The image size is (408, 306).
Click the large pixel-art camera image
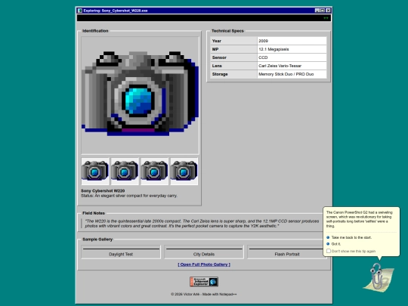point(140,95)
